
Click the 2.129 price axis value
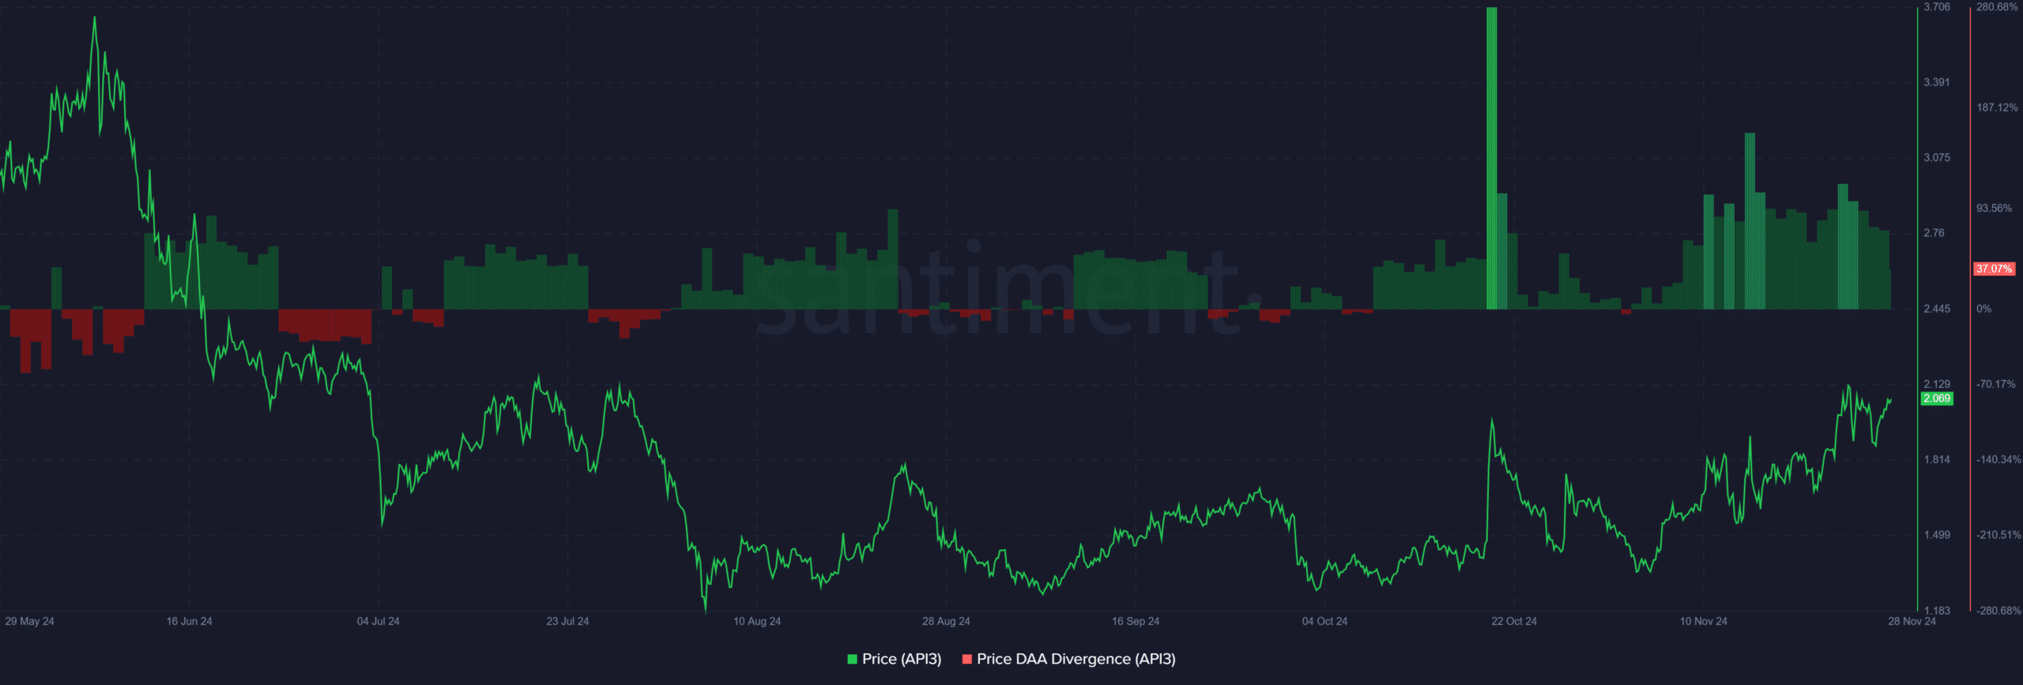(x=1937, y=384)
